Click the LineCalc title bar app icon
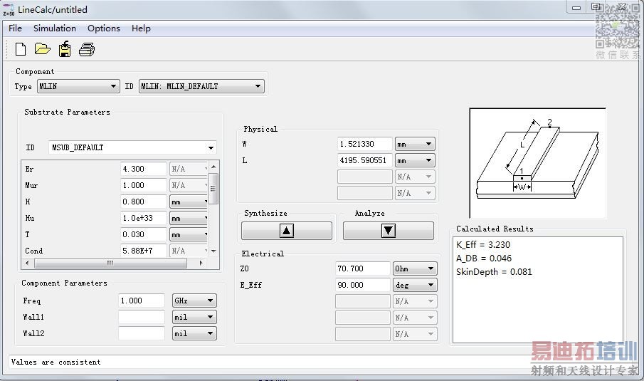 9,10
